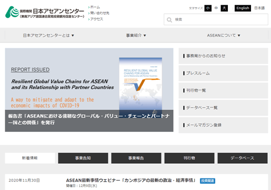This screenshot has width=271, height=190.
Task: Set font size to 中
Action: pos(216,8)
